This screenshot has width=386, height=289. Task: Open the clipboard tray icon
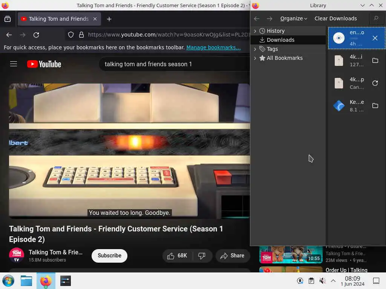pos(311,281)
